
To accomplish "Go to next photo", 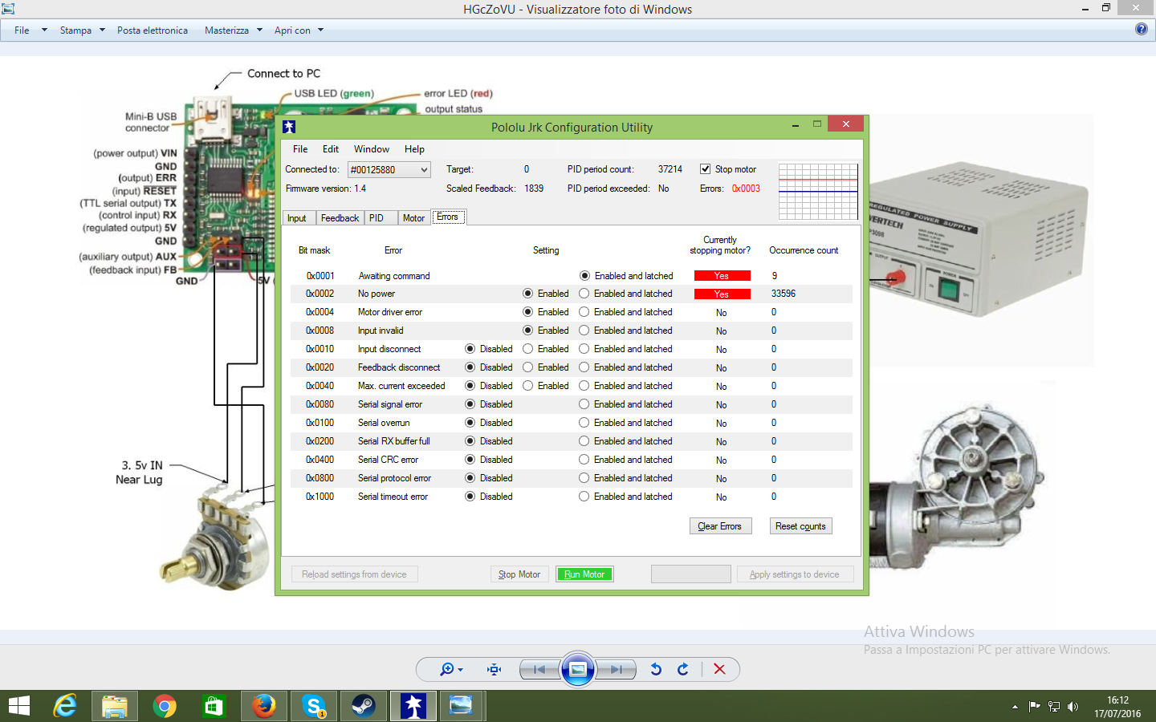I will [617, 669].
